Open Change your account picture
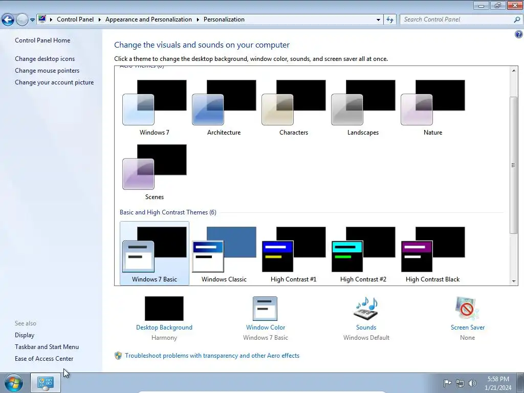This screenshot has height=393, width=524. tap(54, 82)
